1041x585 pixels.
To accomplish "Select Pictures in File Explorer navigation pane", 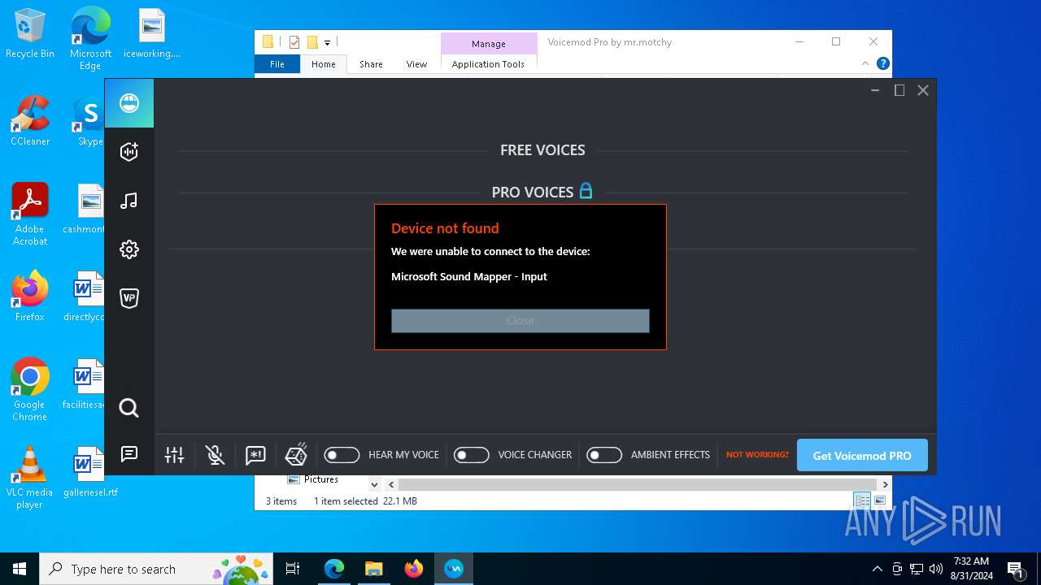I will [321, 479].
